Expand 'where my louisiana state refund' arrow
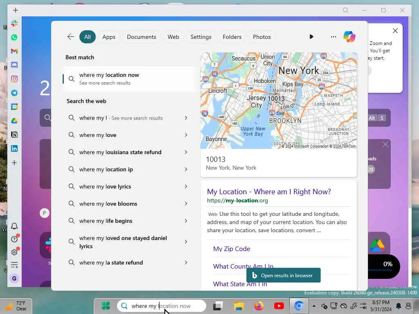The width and height of the screenshot is (419, 314). pyautogui.click(x=186, y=152)
